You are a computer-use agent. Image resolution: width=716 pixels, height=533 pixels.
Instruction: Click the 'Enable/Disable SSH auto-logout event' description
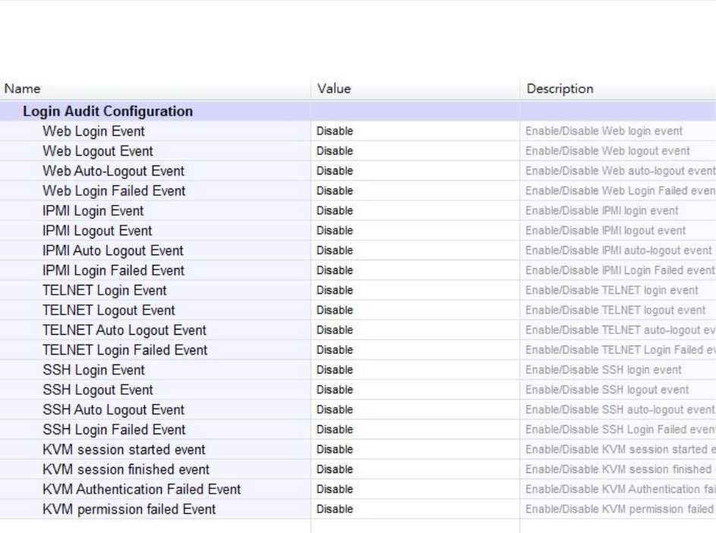[x=620, y=410]
